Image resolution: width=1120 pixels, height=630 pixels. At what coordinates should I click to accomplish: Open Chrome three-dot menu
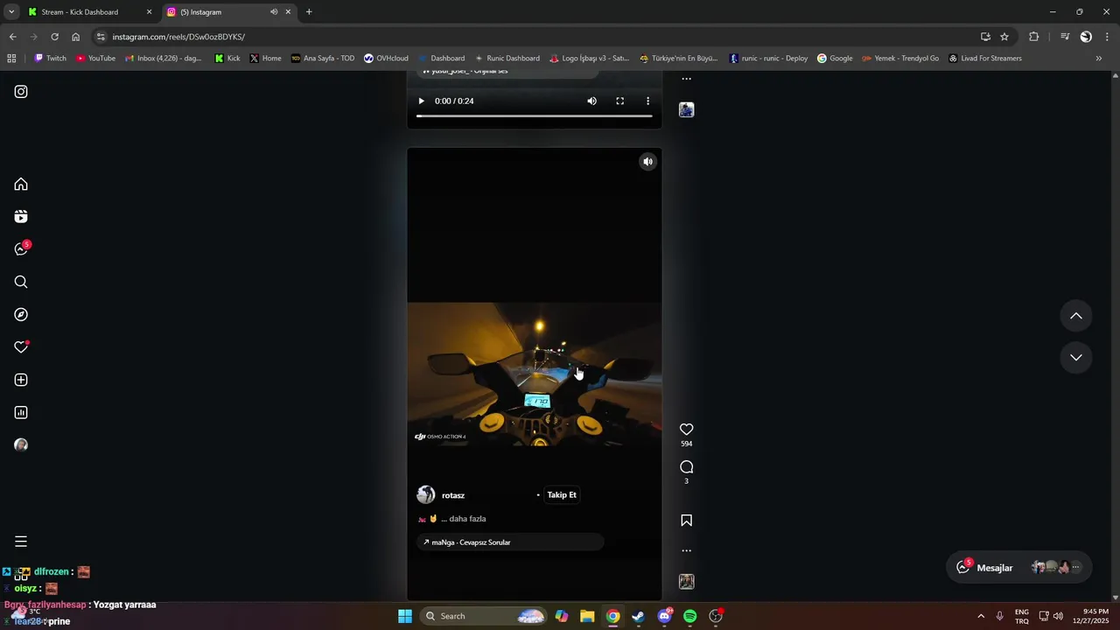[x=1107, y=37]
